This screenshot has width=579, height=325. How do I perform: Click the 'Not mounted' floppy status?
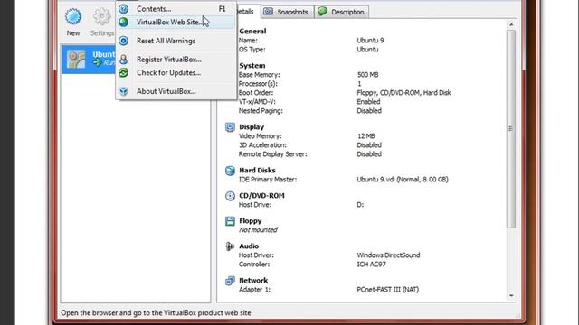pos(258,230)
